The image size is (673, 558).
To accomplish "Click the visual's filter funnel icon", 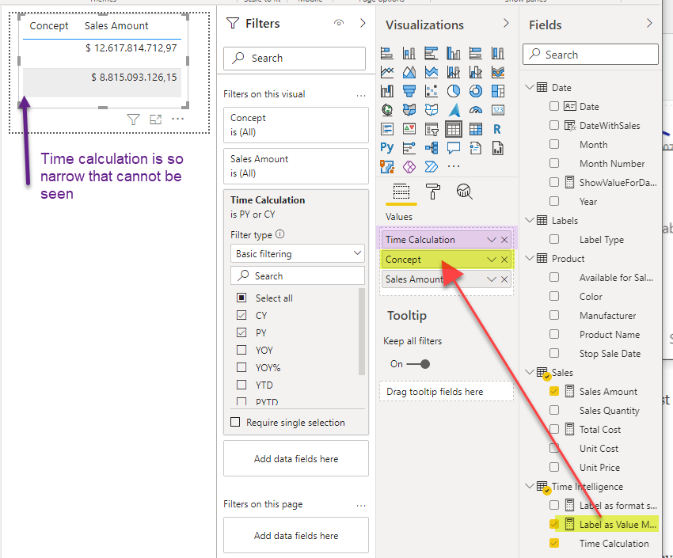I will (133, 120).
